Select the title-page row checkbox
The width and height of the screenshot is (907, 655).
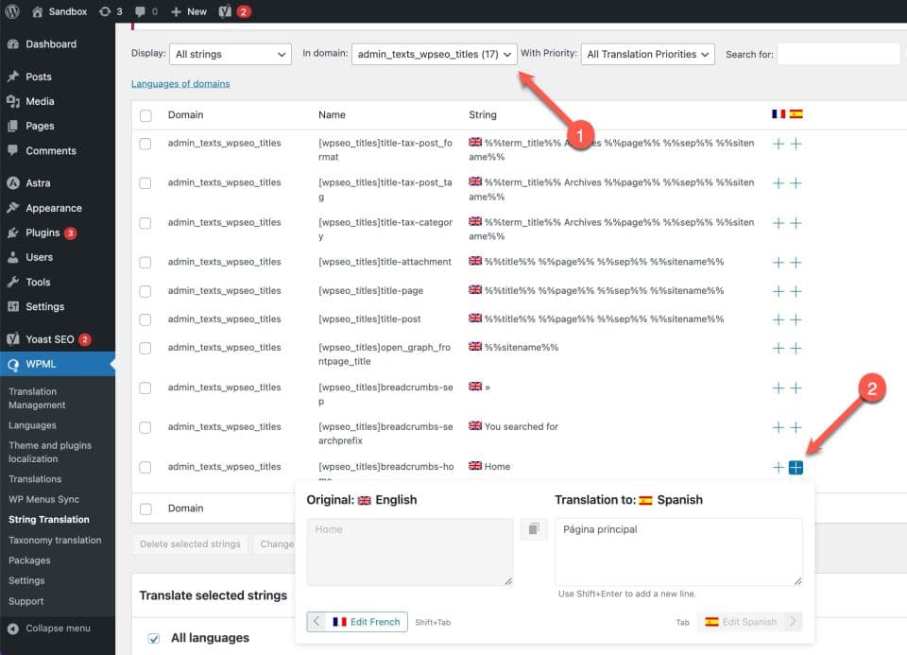(145, 291)
